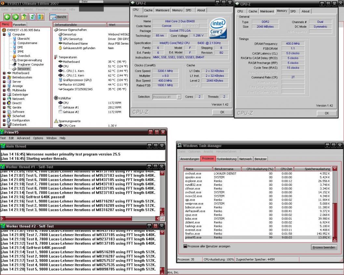Switch to Systemleistung tab in Task-Manager

tap(227, 159)
